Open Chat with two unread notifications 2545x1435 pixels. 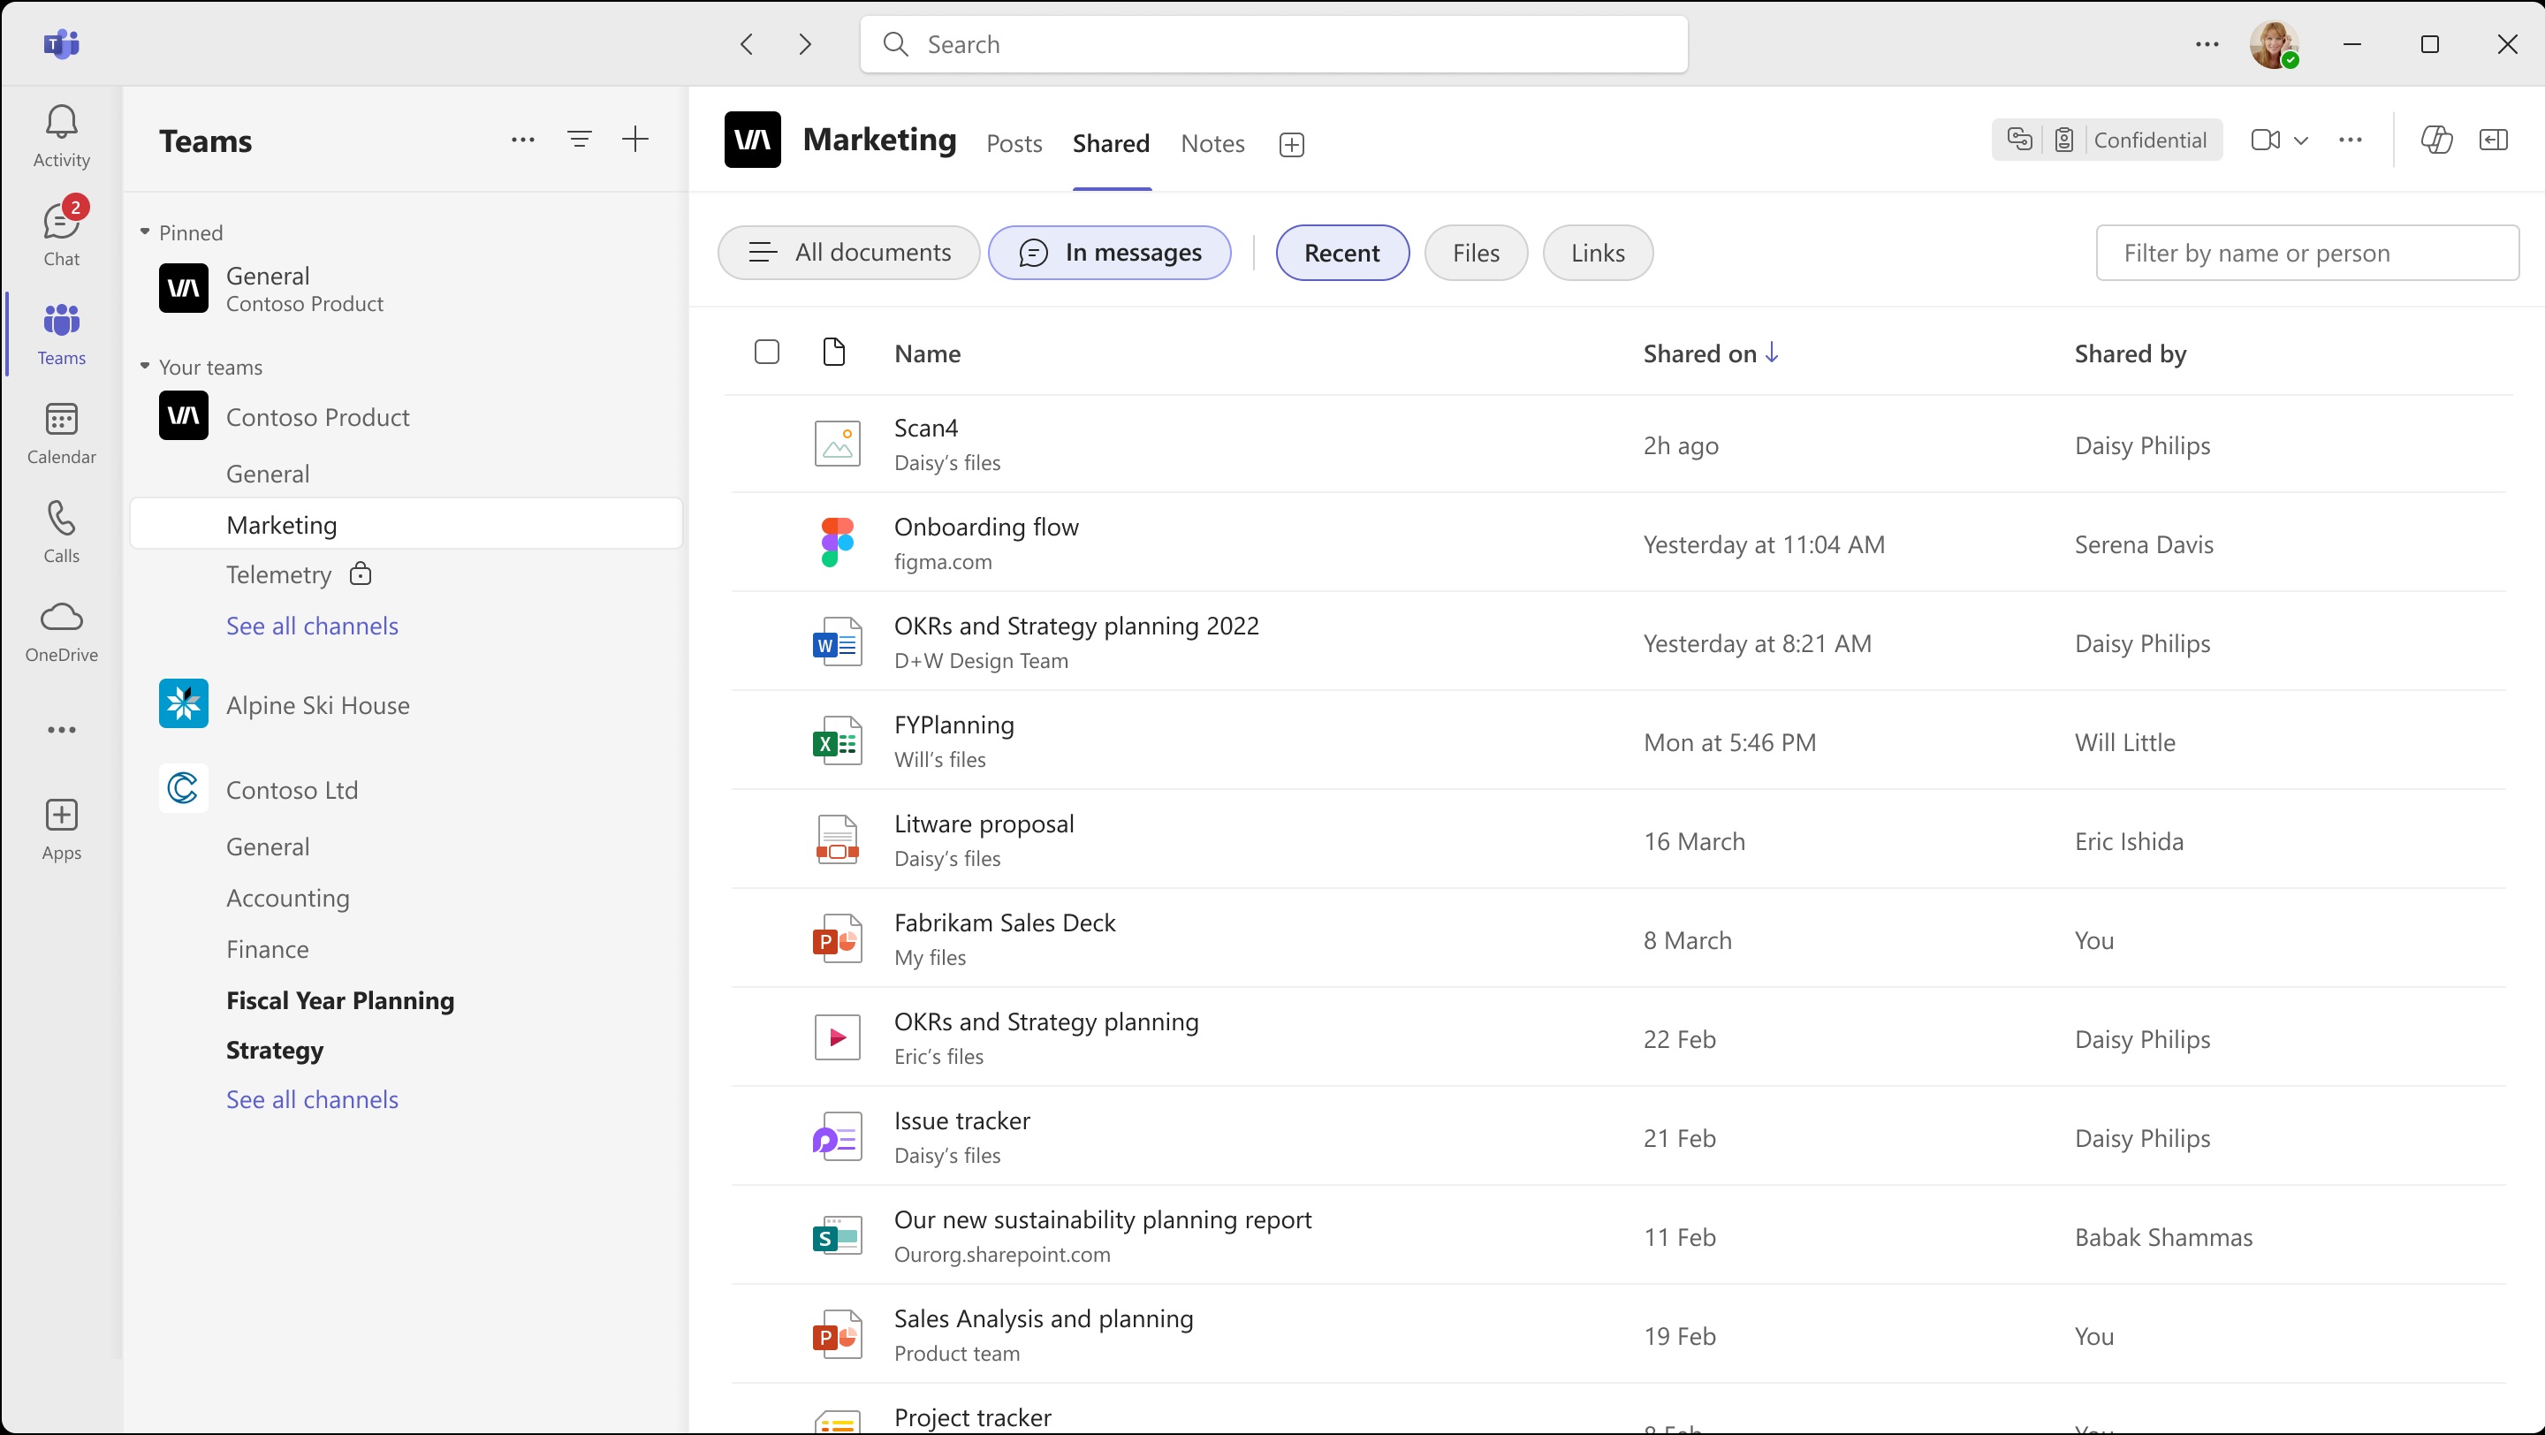tap(61, 232)
